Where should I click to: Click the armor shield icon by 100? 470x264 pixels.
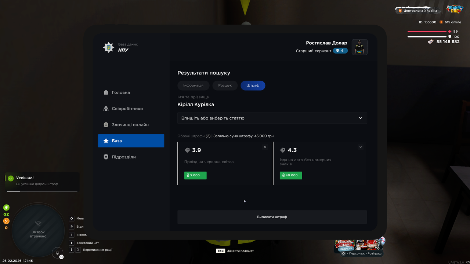[450, 37]
